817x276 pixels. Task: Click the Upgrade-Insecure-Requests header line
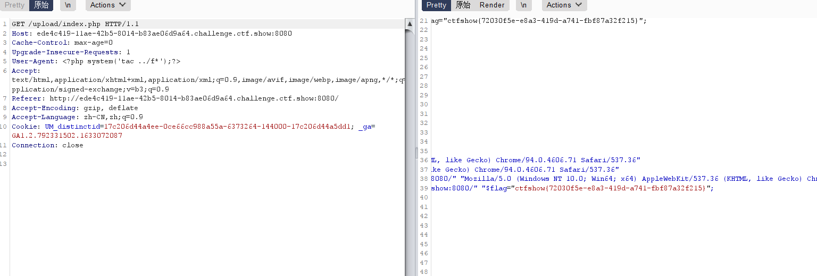(x=71, y=52)
